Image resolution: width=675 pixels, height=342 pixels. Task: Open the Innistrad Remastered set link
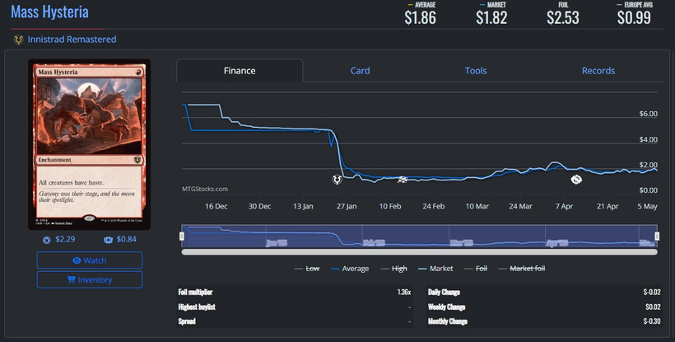[72, 40]
